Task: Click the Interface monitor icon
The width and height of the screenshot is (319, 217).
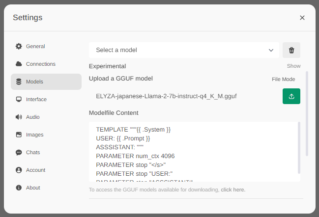Action: click(19, 99)
